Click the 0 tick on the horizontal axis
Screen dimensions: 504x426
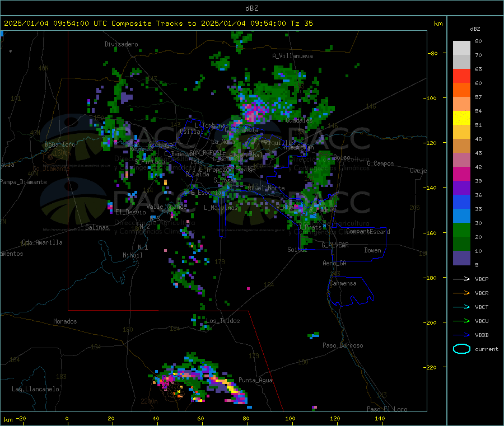tap(67, 419)
